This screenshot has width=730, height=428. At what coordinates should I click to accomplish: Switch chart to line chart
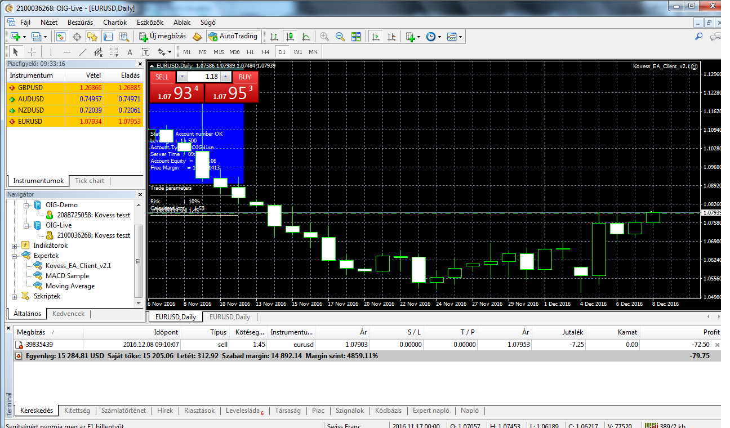(x=306, y=36)
